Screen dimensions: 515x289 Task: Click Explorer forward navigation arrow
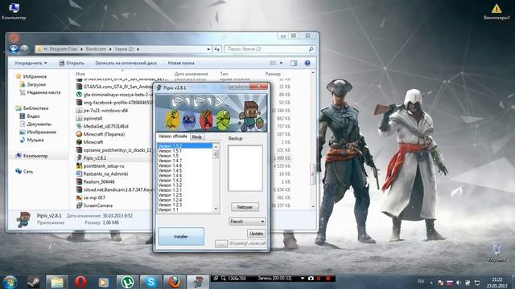coord(25,49)
